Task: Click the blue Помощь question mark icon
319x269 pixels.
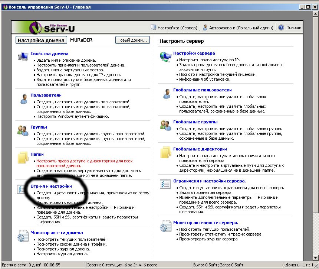Action: 281,27
